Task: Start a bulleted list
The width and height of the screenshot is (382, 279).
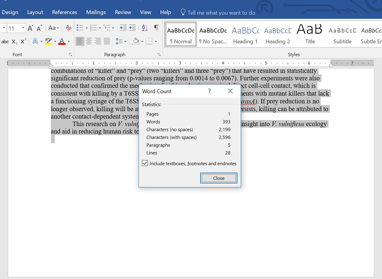Action: click(x=80, y=28)
